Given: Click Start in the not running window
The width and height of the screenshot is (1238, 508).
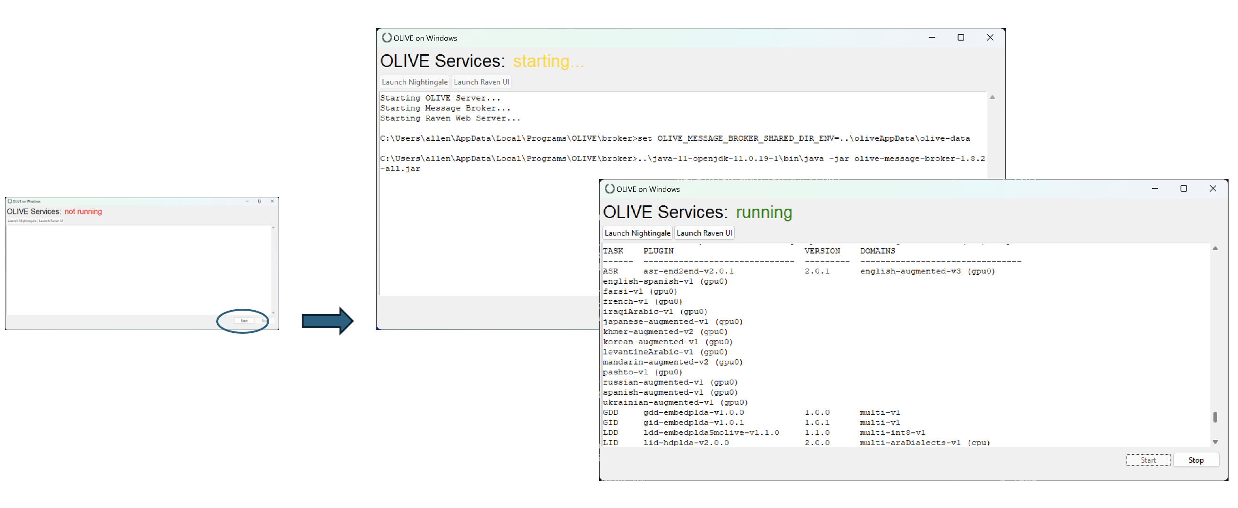Looking at the screenshot, I should pos(244,321).
